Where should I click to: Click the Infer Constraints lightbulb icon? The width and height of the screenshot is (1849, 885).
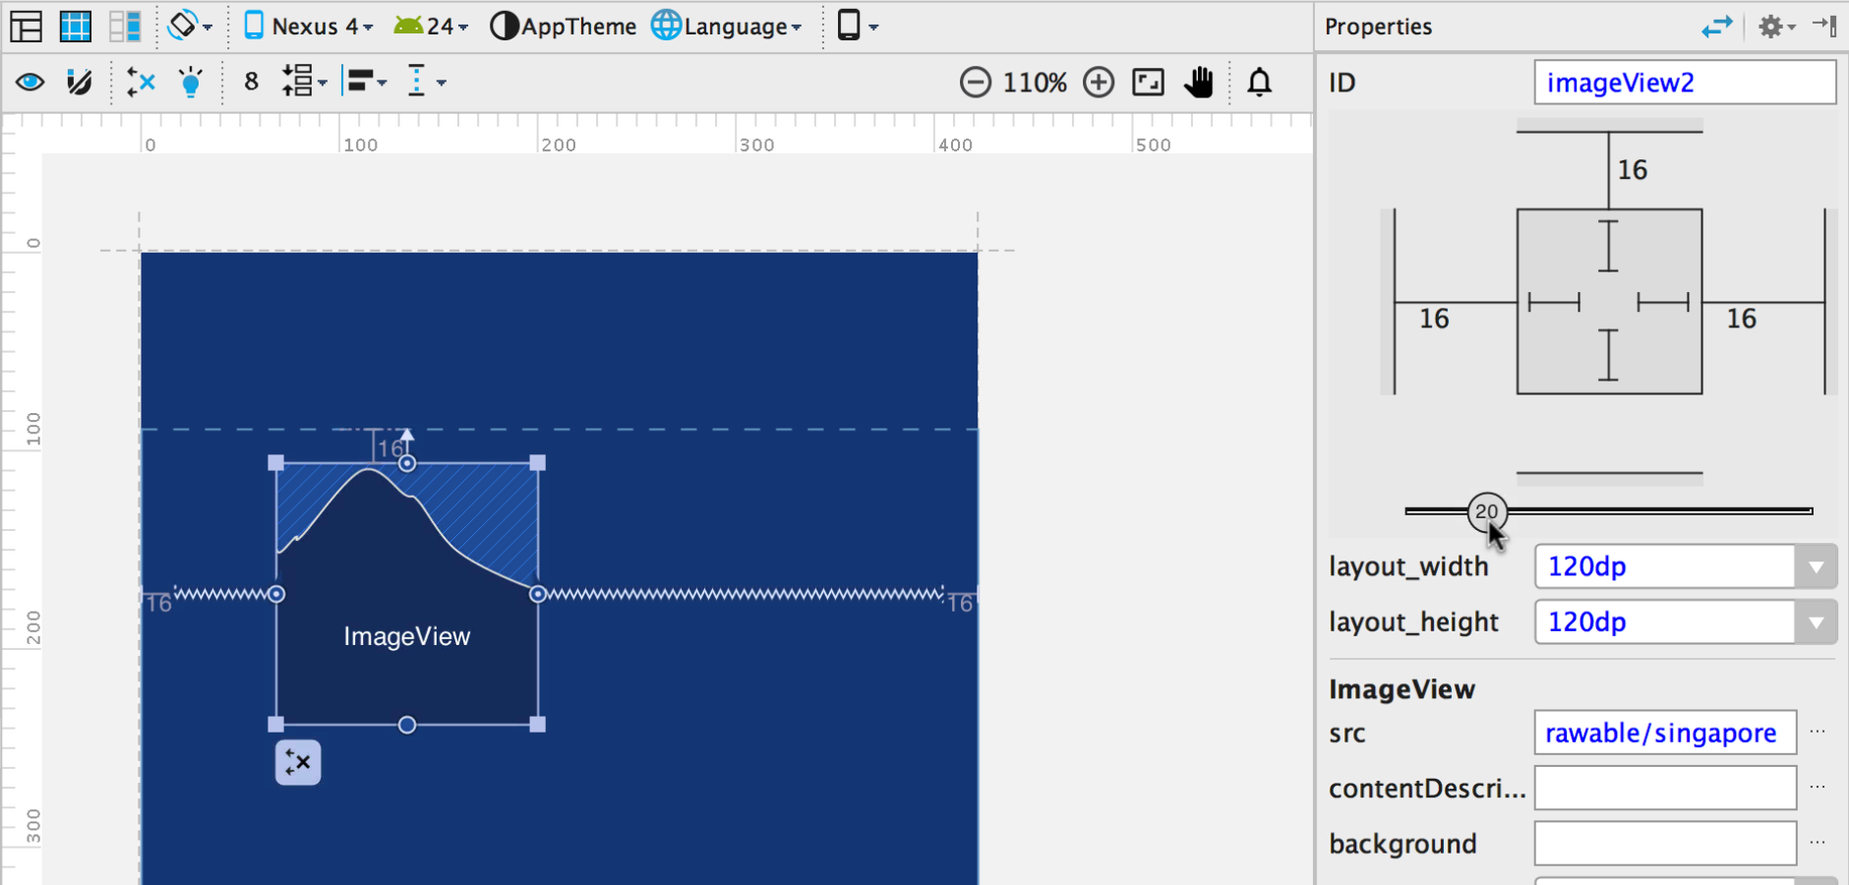click(191, 83)
